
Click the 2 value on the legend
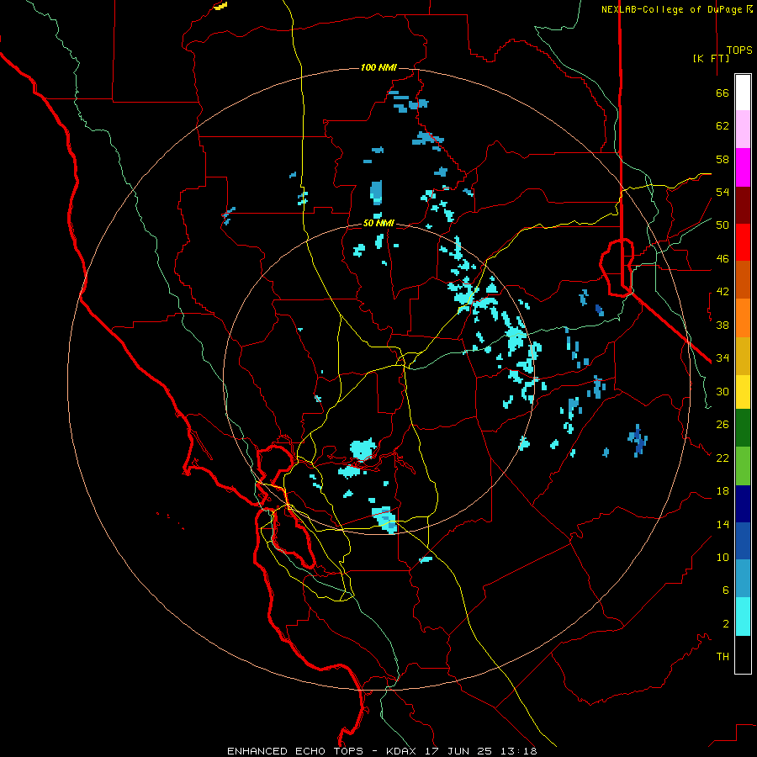726,623
